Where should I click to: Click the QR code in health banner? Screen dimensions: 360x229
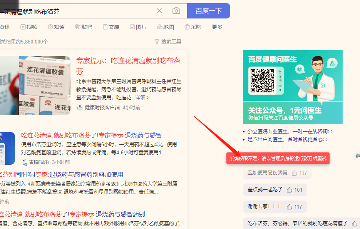point(262,80)
